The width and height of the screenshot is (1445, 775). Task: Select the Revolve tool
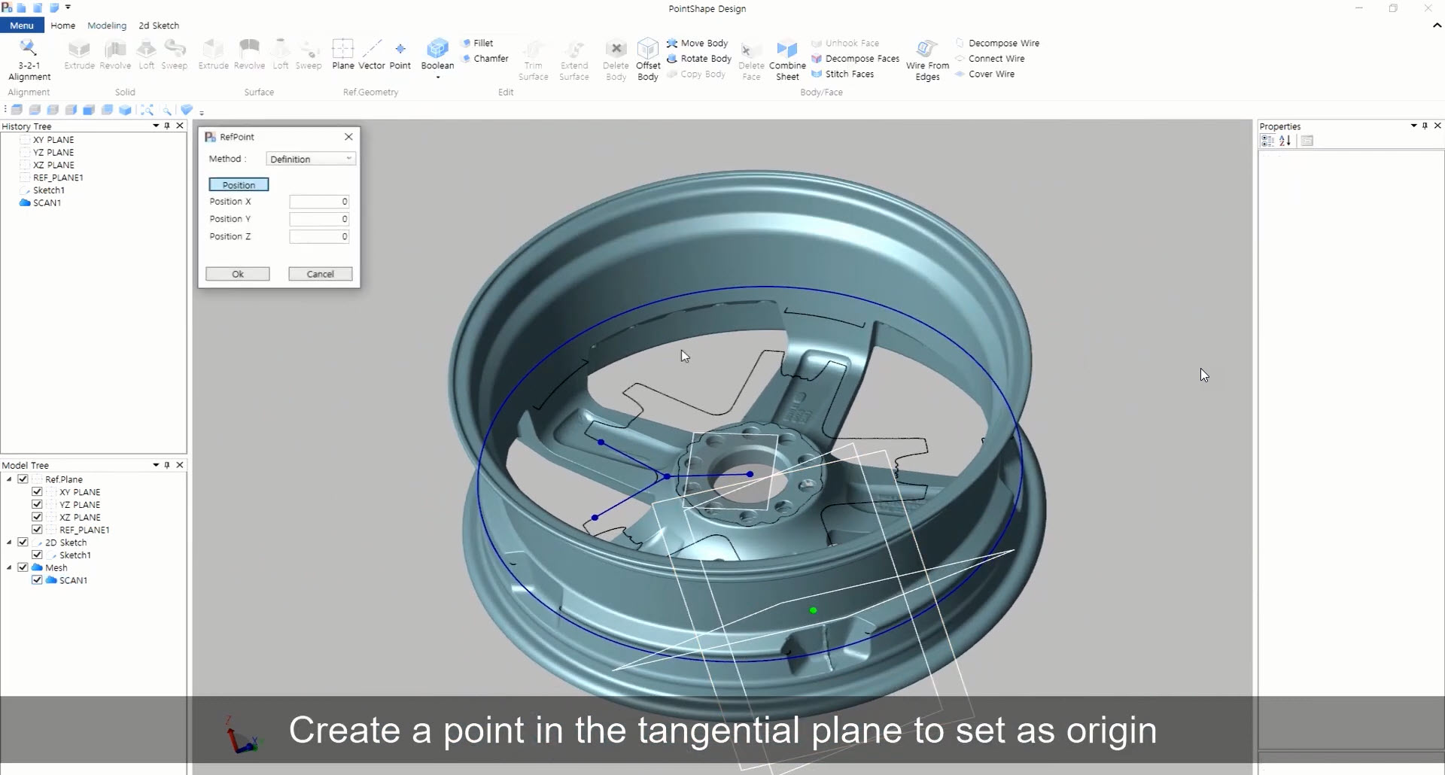(114, 56)
